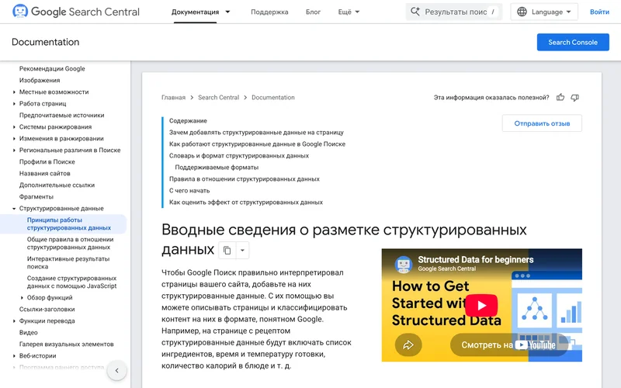Collapse the sidebar with the chevron button
Viewport: 621px width, 388px height.
tap(117, 371)
